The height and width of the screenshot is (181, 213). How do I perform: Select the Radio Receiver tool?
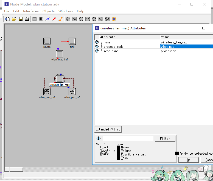click(x=94, y=19)
